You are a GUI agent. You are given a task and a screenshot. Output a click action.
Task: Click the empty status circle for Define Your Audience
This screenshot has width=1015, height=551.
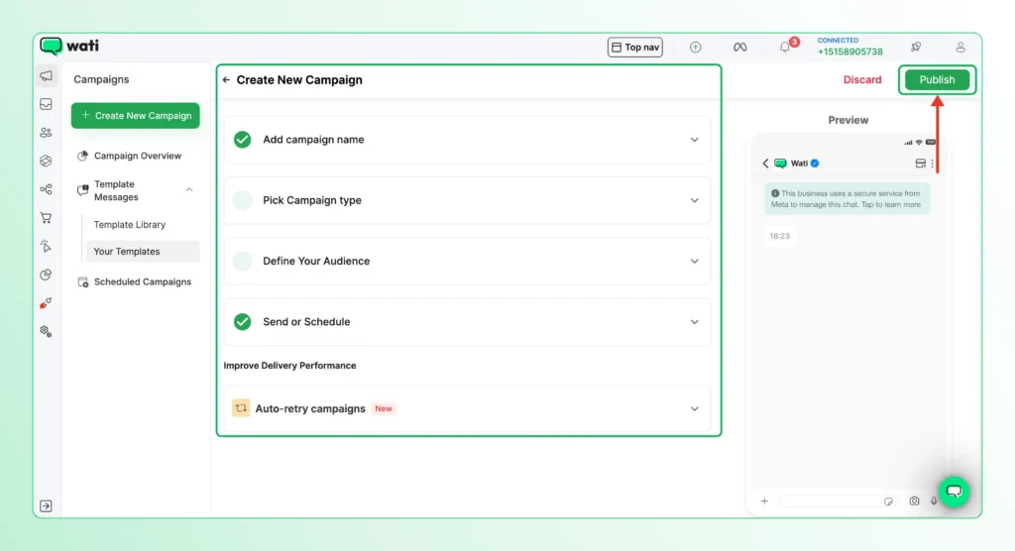242,262
